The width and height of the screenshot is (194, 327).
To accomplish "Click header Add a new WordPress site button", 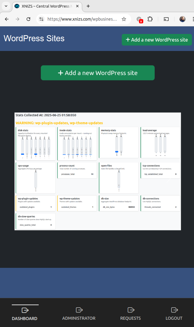I will [x=157, y=40].
